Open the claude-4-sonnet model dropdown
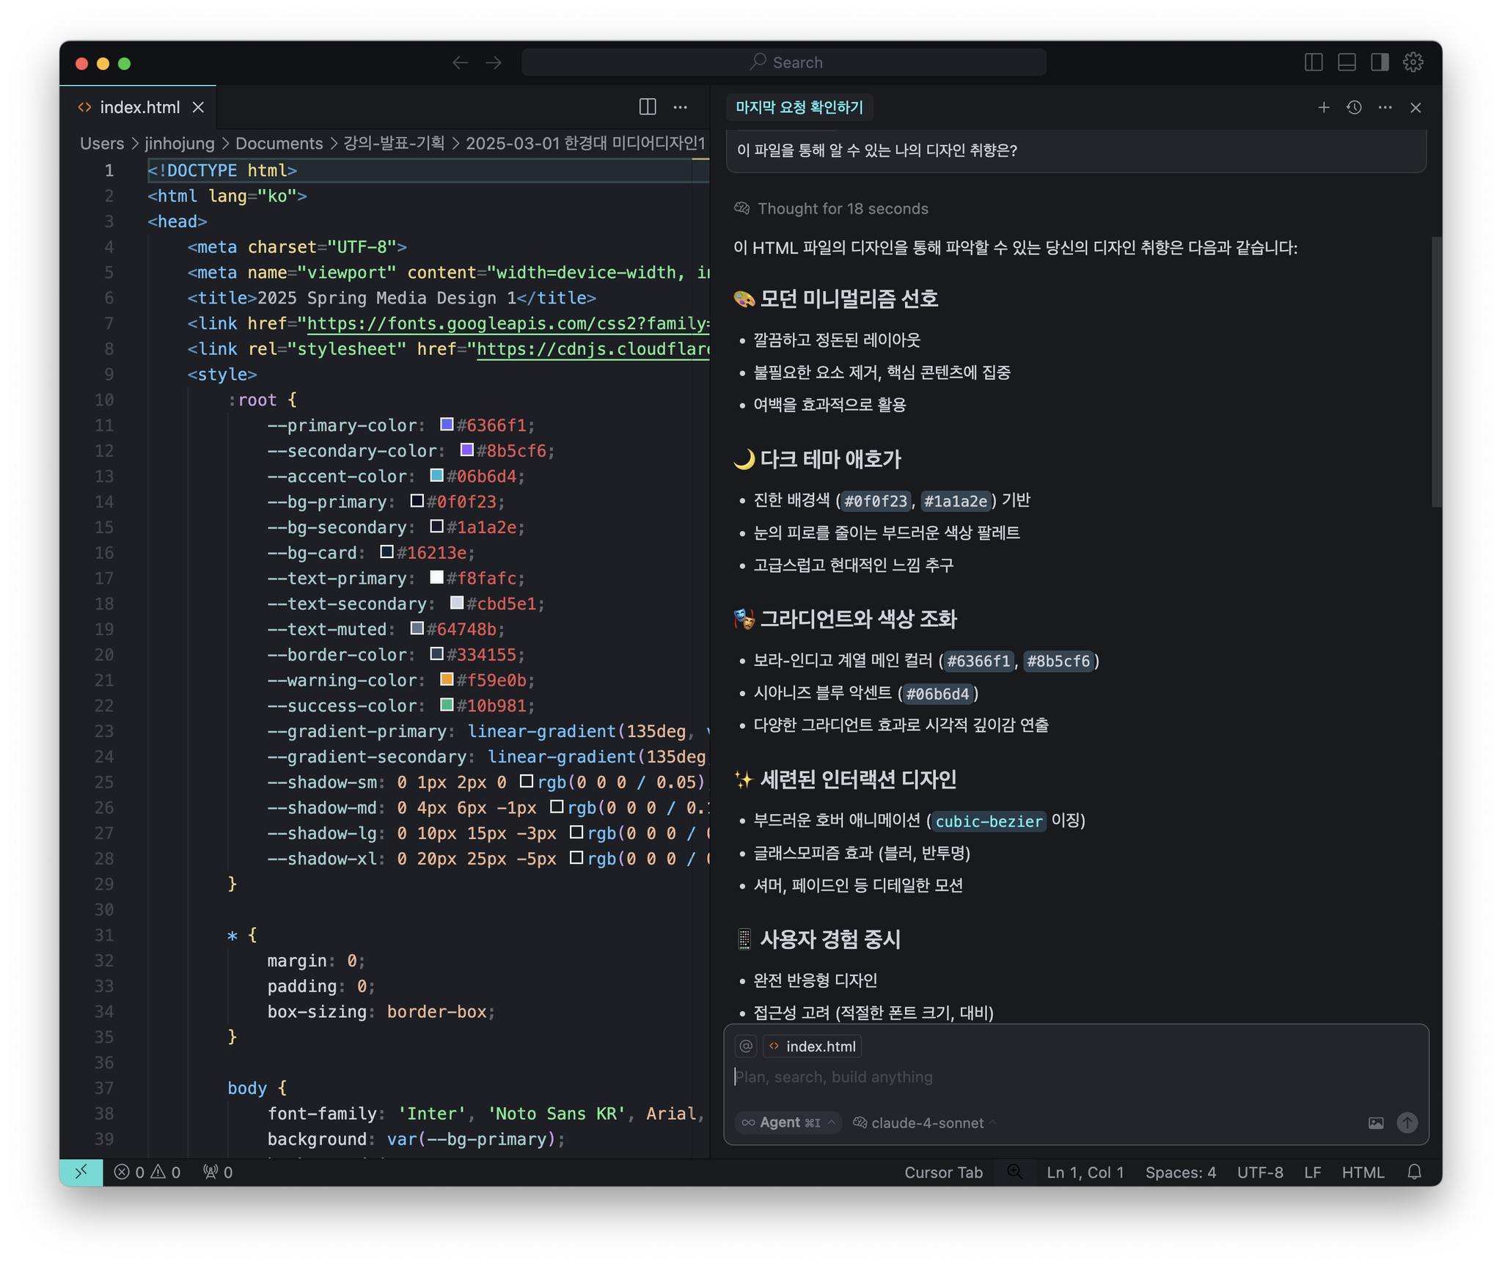 [924, 1123]
